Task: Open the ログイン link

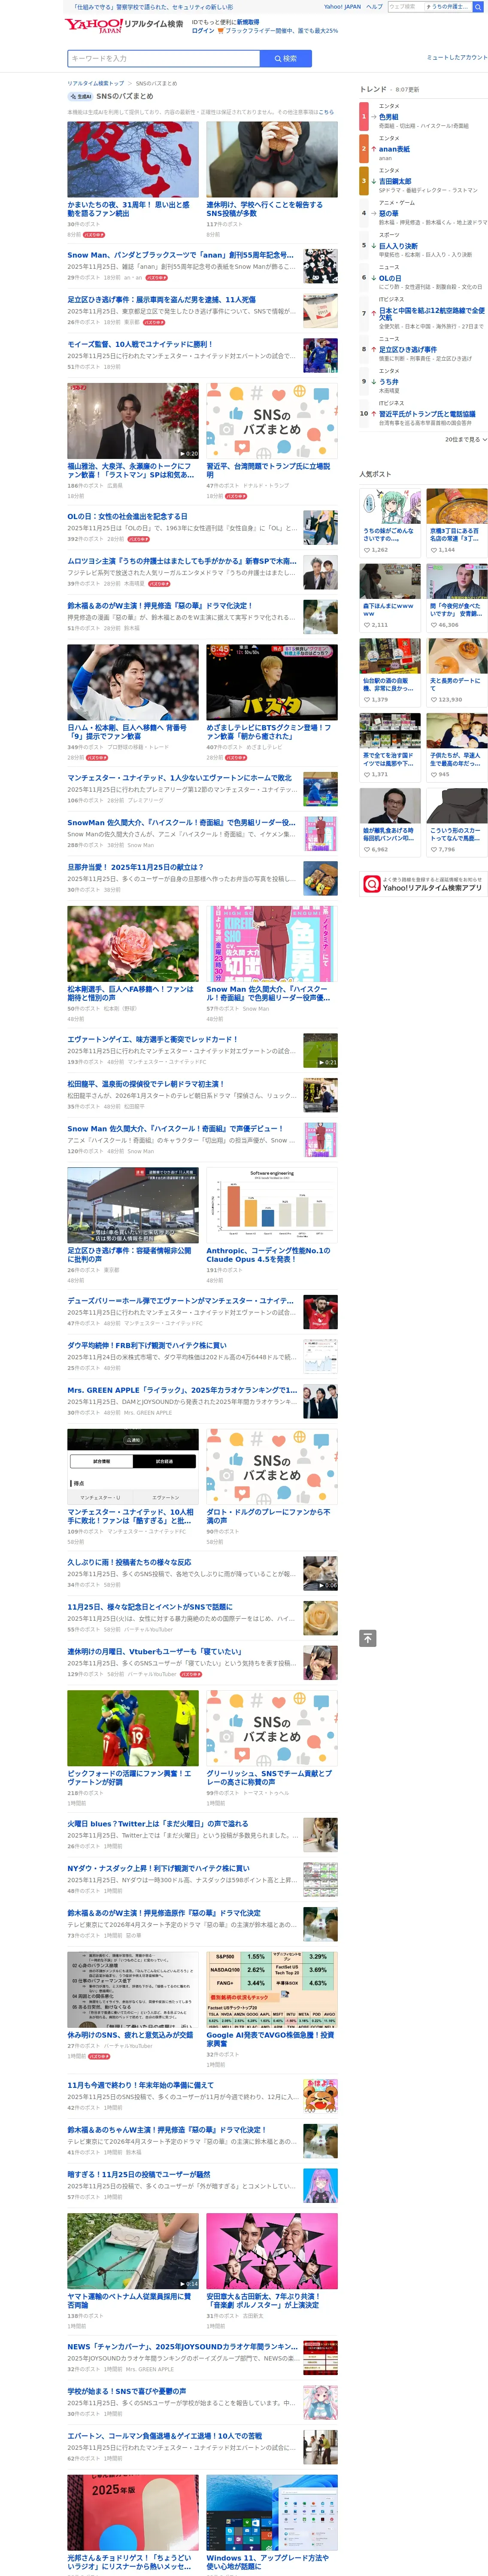Action: (202, 31)
